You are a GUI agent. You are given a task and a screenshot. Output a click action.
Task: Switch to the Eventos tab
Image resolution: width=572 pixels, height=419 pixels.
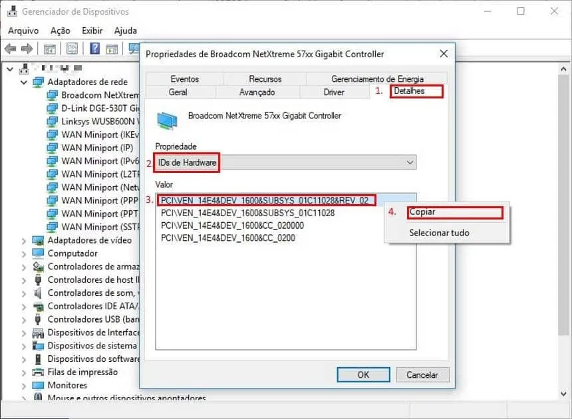[x=185, y=78]
